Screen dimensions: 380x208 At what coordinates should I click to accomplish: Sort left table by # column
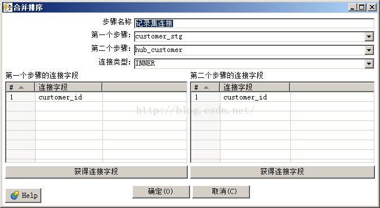pos(20,87)
